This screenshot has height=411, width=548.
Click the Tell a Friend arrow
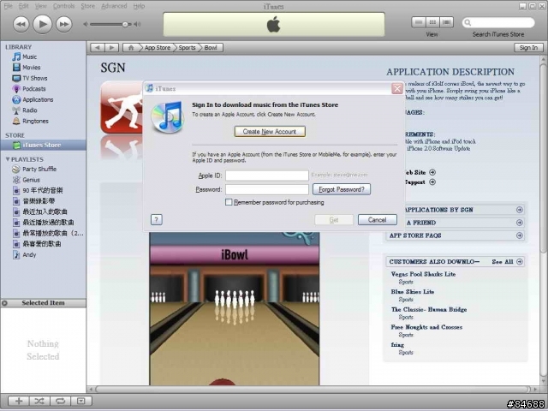[x=520, y=223]
